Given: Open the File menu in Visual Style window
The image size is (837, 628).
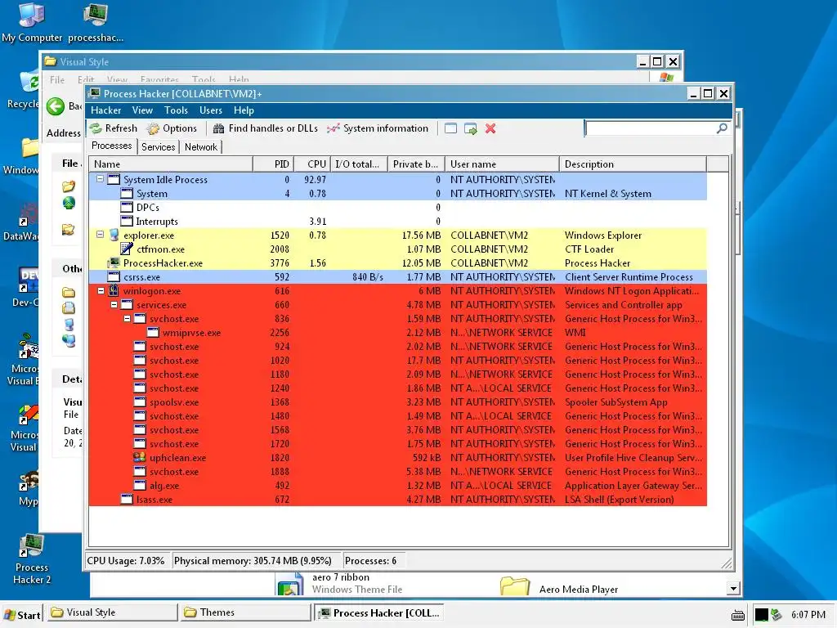Looking at the screenshot, I should tap(57, 79).
